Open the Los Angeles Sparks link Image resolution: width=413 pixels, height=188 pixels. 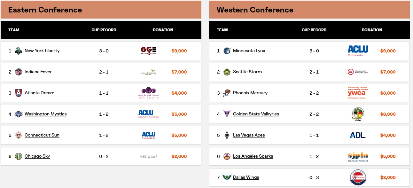pyautogui.click(x=253, y=156)
